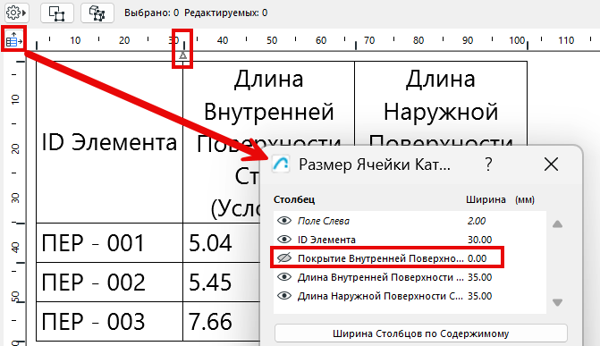
Task: Click table cell ПЕР - 002
Action: point(109,283)
